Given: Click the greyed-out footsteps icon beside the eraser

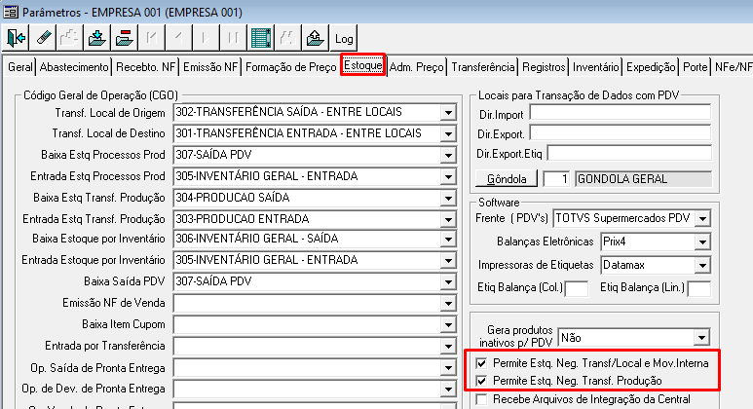Looking at the screenshot, I should pos(70,38).
